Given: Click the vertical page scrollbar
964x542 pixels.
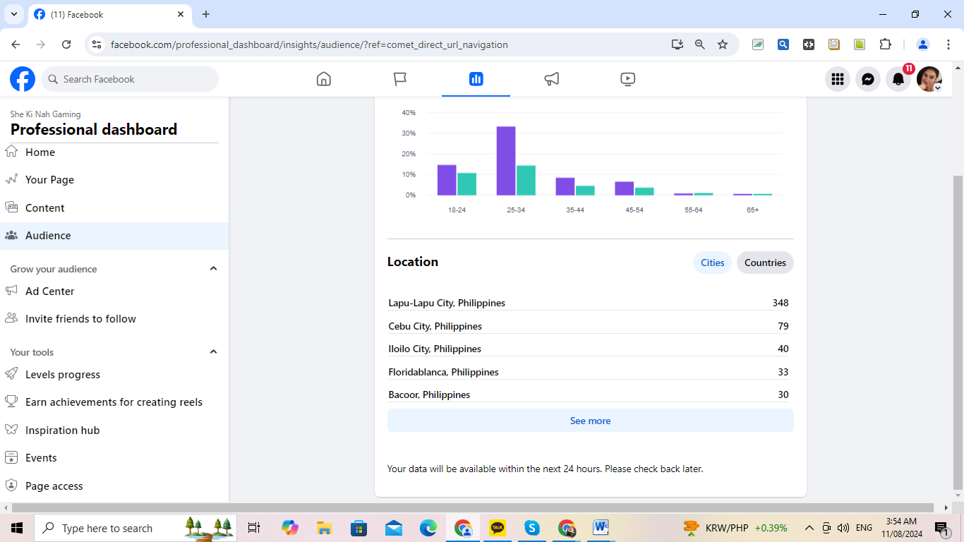Looking at the screenshot, I should click(958, 332).
